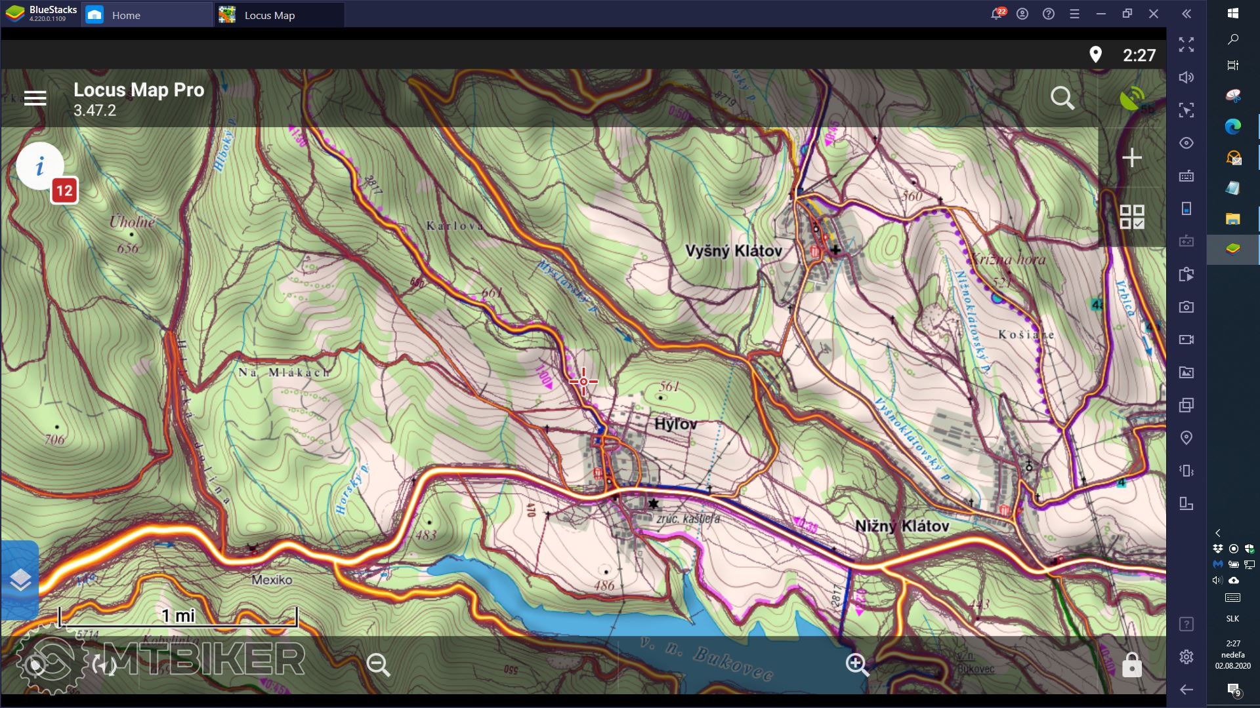Toggle map rotation icon in bottom bar
The height and width of the screenshot is (708, 1260).
[x=105, y=666]
